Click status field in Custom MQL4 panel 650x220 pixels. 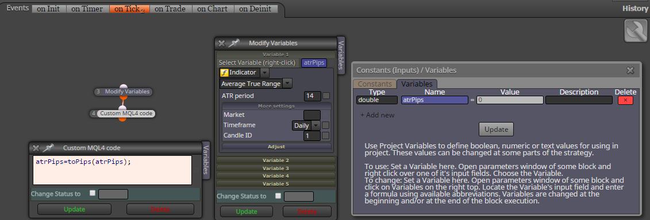click(113, 194)
